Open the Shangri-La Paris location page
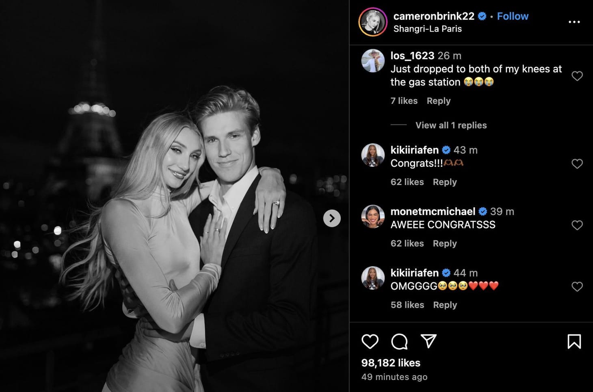The width and height of the screenshot is (593, 392). click(x=428, y=28)
